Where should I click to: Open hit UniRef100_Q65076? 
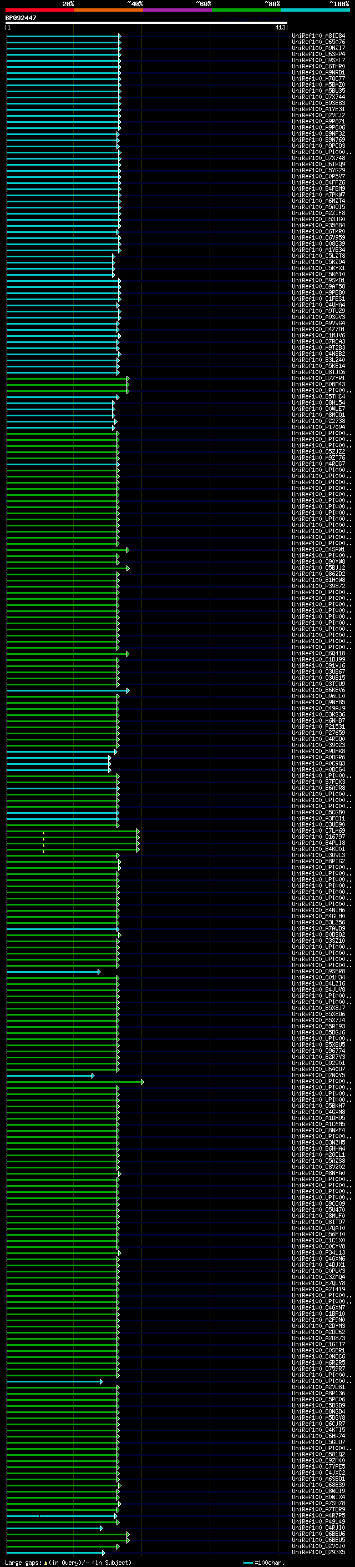coord(318,42)
